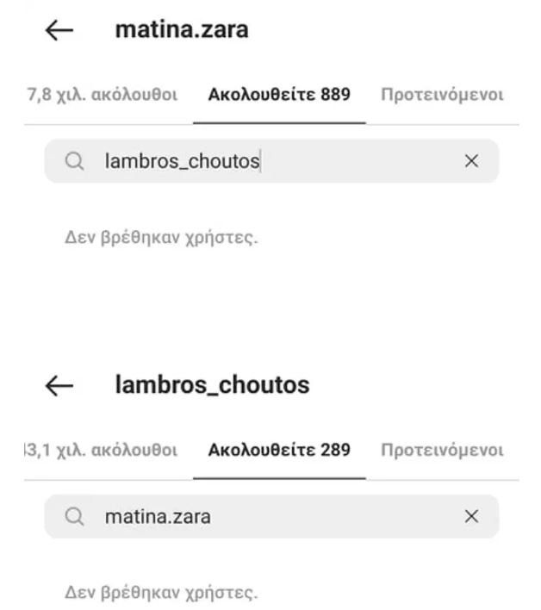Select the Ακολουθείτε 289 tab
Screen dimensions: 541x610
[279, 450]
